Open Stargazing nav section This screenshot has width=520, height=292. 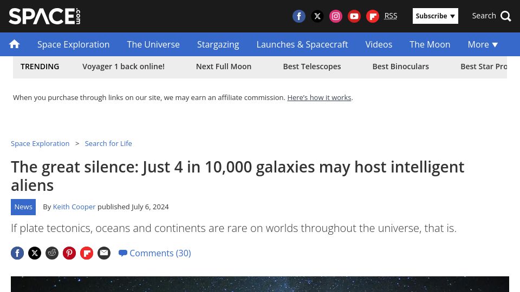coord(218,44)
